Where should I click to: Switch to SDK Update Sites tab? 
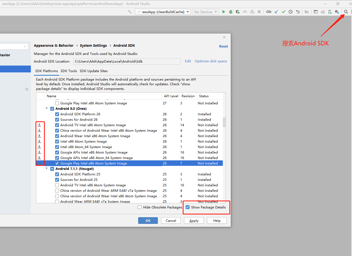94,71
